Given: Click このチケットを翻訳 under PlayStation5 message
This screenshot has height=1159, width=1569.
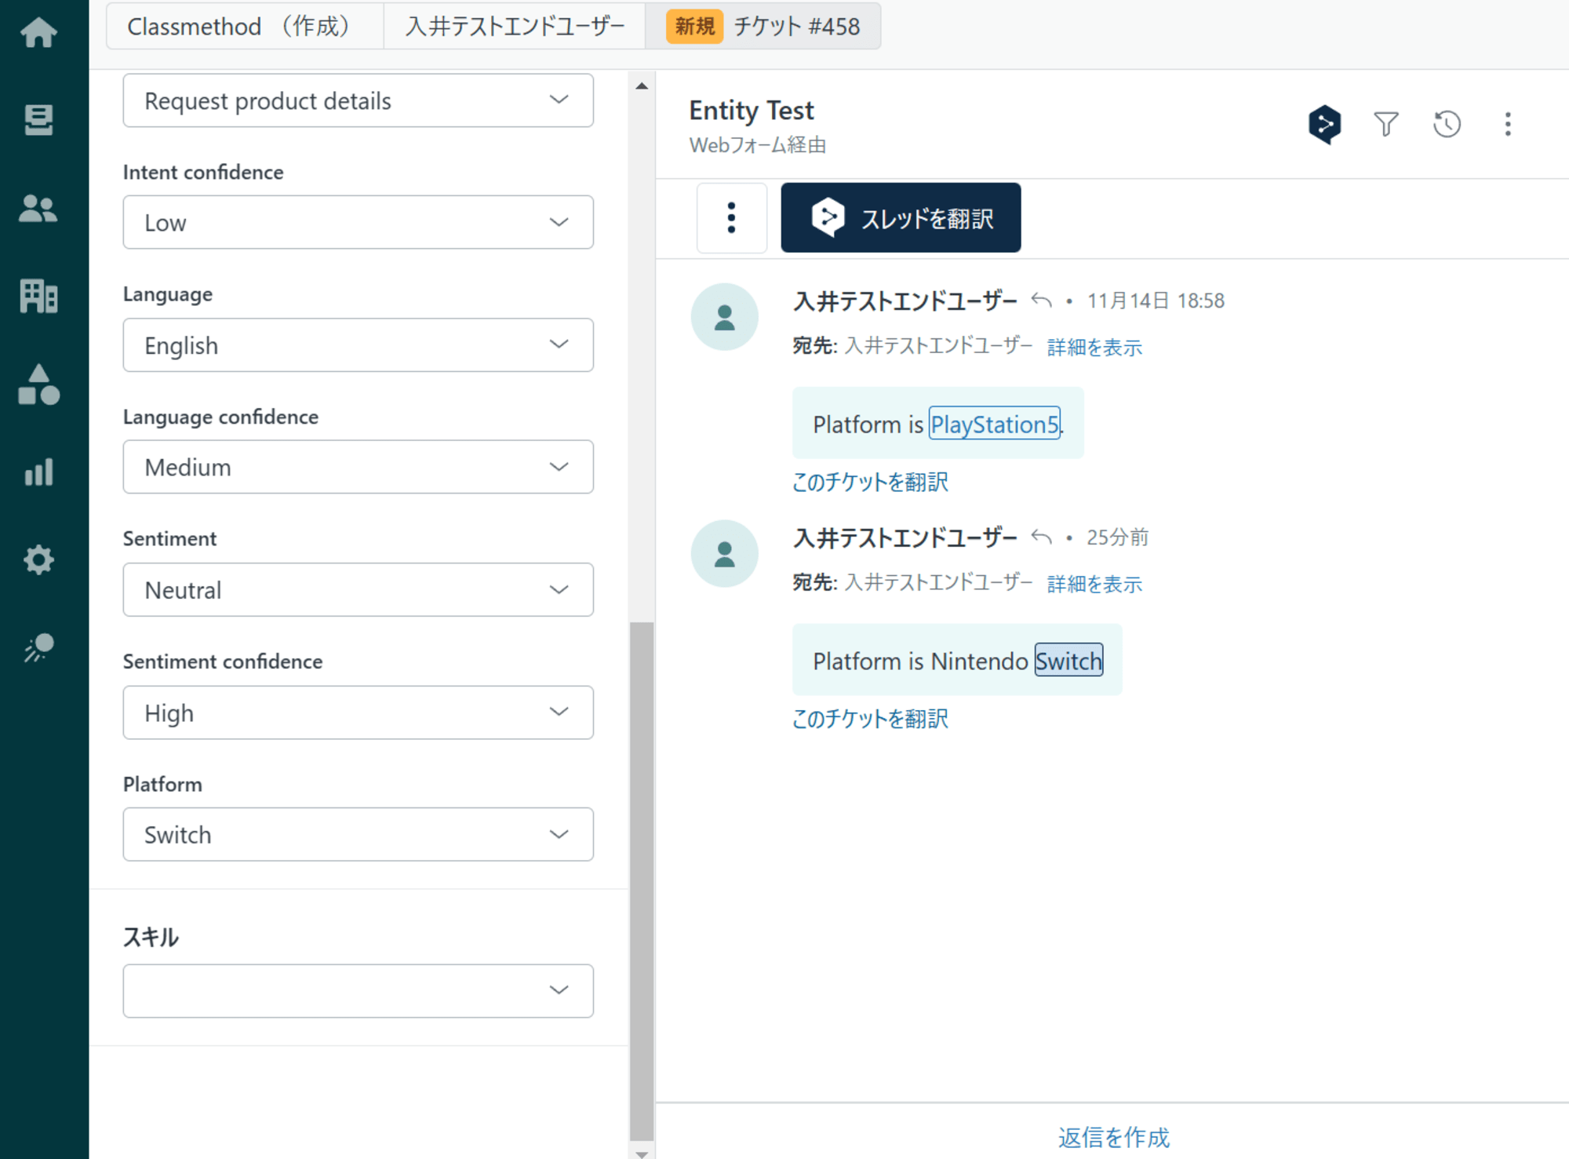Looking at the screenshot, I should click(x=870, y=482).
